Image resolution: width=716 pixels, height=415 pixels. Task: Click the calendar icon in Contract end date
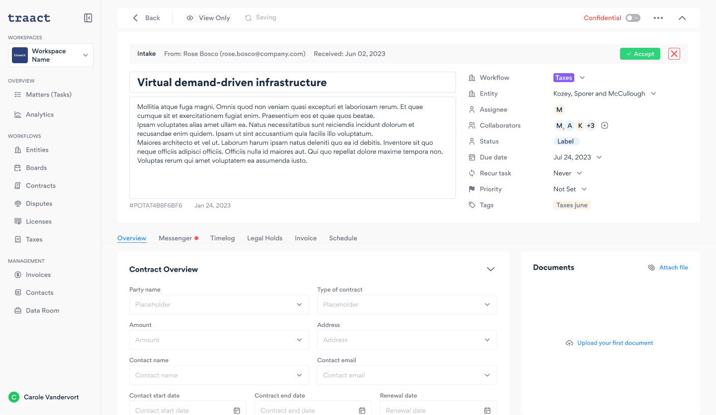pyautogui.click(x=362, y=411)
